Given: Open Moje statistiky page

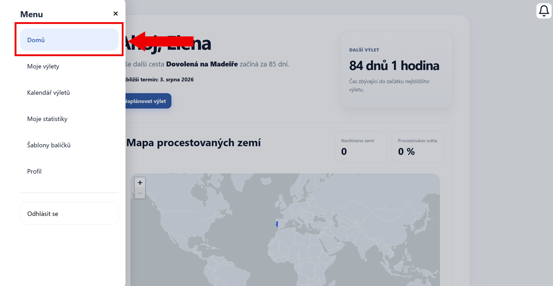Looking at the screenshot, I should click(69, 119).
